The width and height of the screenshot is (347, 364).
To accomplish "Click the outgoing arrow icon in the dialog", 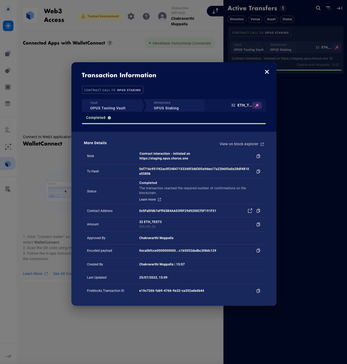I will [257, 105].
